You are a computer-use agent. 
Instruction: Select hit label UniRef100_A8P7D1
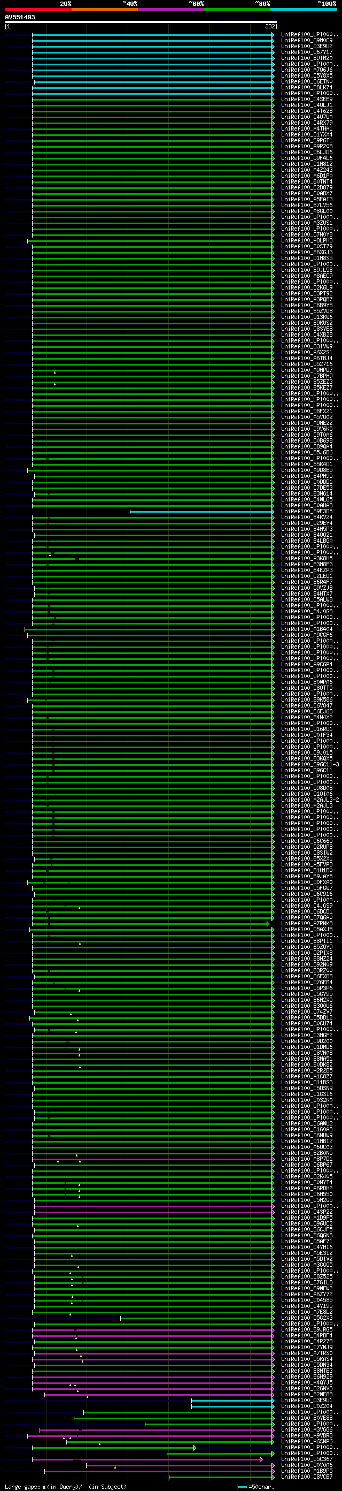pos(307,1159)
